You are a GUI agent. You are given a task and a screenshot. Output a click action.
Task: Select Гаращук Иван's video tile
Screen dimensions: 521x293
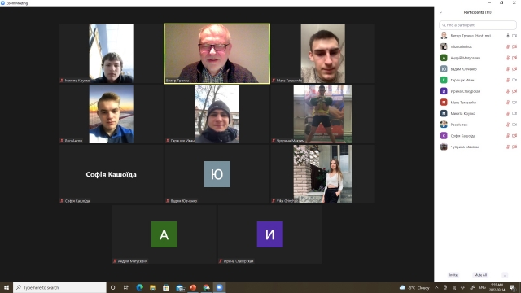[217, 114]
